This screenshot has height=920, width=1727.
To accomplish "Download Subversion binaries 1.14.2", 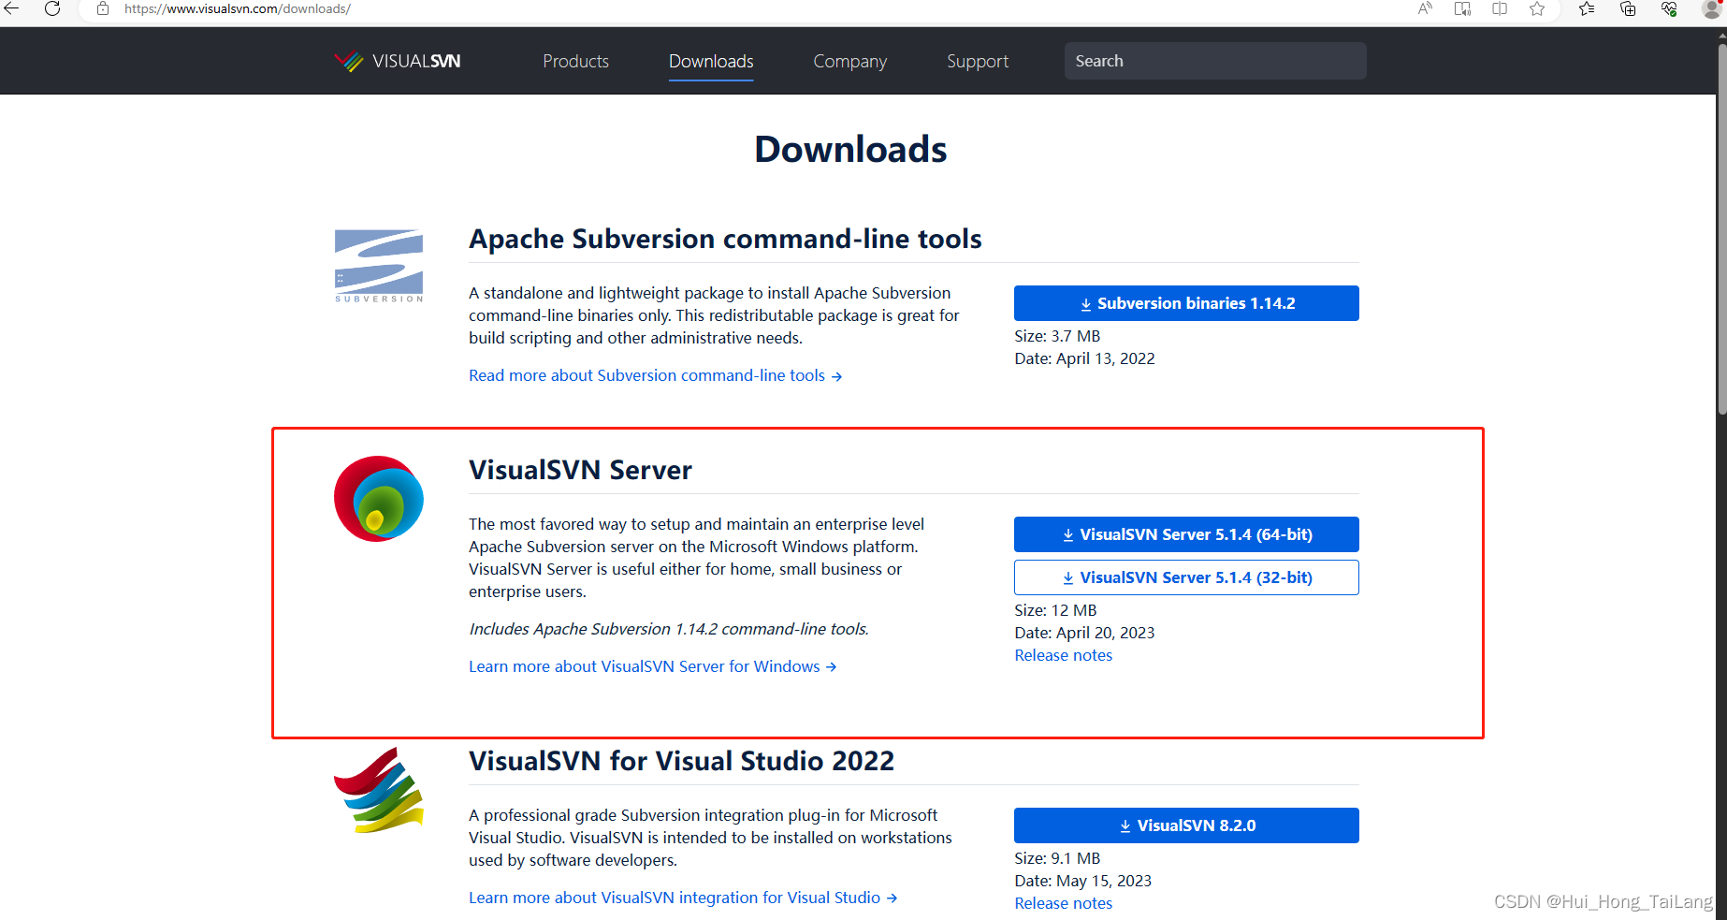I will click(x=1186, y=303).
